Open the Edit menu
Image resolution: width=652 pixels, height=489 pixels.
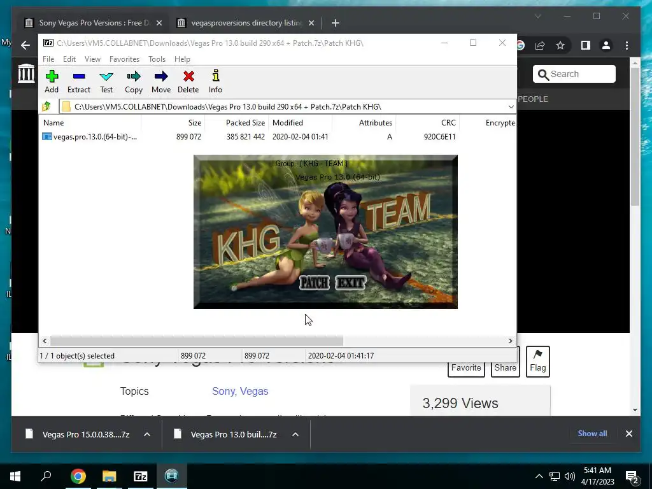69,59
